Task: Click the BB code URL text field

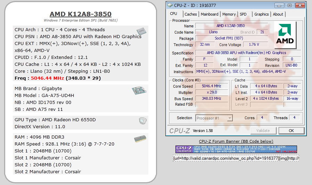Action: tap(236, 158)
